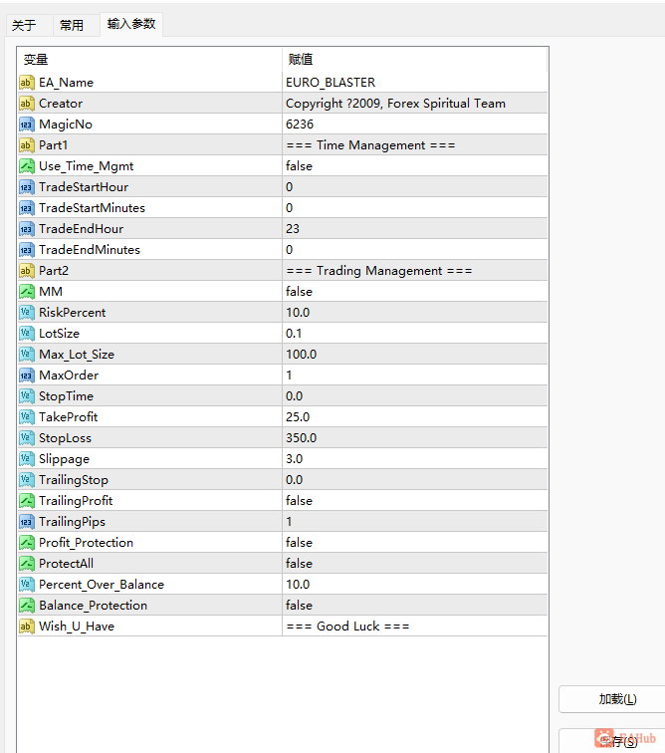Click the TradeStartMinutes variable name
This screenshot has width=665, height=753.
pos(92,208)
